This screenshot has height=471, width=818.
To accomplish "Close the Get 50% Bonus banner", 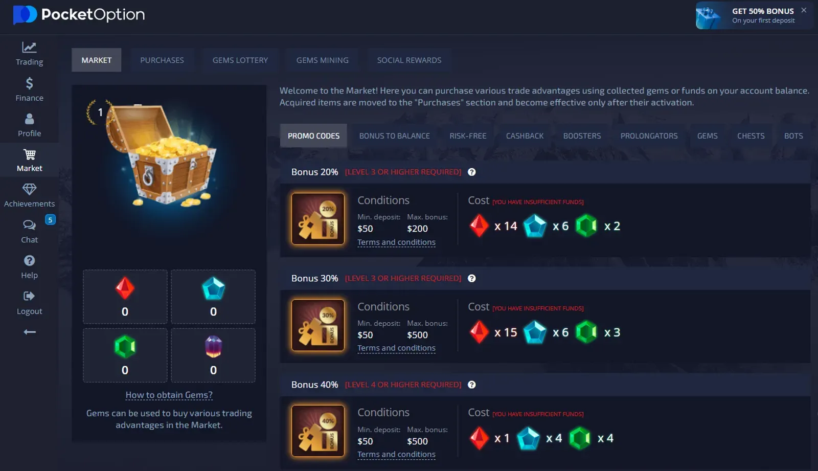I will point(804,10).
